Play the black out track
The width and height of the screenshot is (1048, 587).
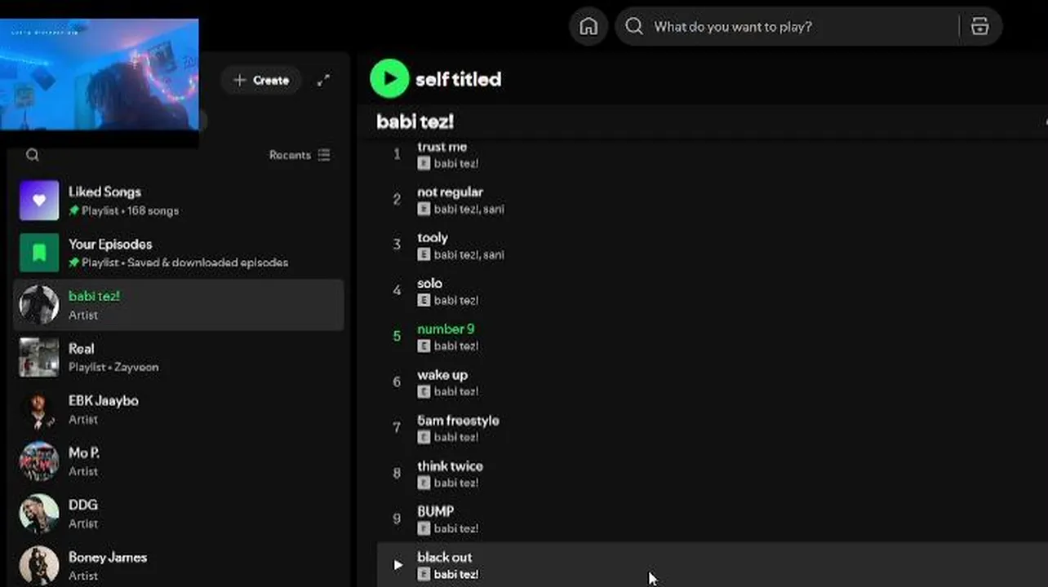point(397,564)
